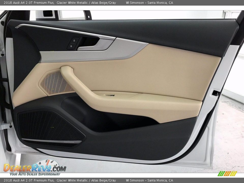Viewport: 244px width, 183px height.
Task: Click the top caption text "2018 Audi A4 2.0T Premium Plus"
Action: coord(29,3)
